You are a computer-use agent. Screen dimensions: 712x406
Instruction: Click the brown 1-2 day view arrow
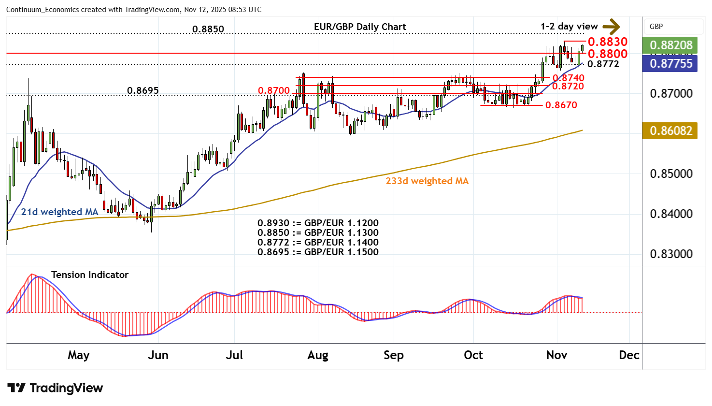click(611, 27)
